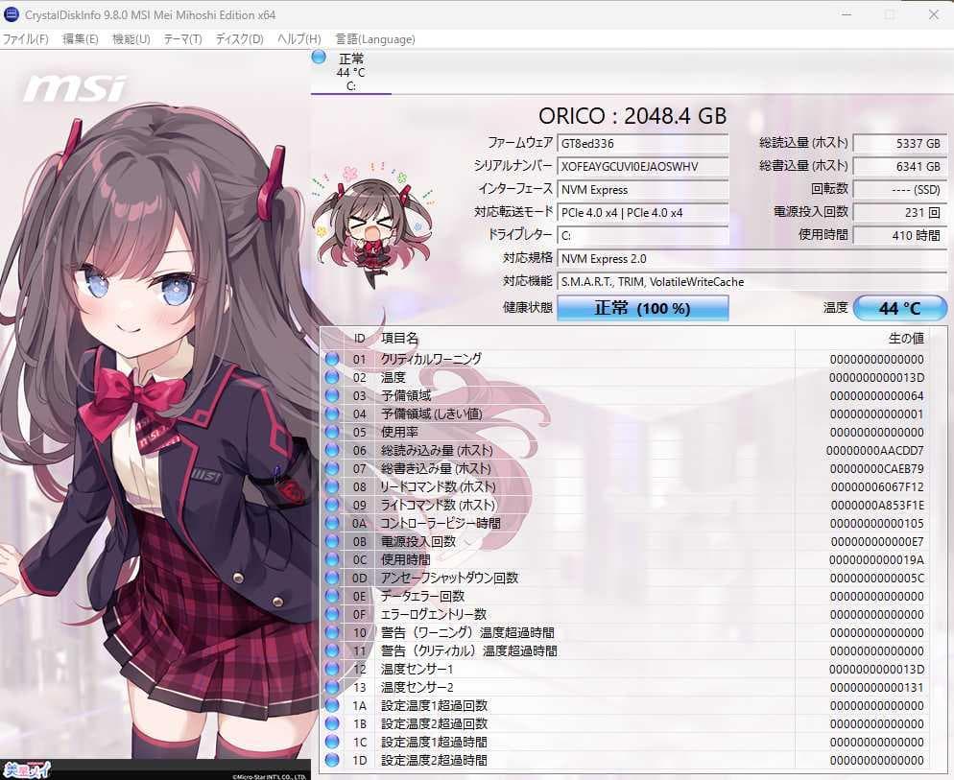Click the 正常 (100 %) health status button
Image resolution: width=954 pixels, height=780 pixels.
(642, 308)
